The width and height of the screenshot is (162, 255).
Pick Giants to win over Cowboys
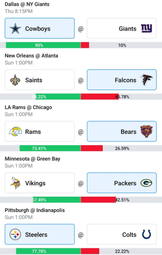(122, 28)
